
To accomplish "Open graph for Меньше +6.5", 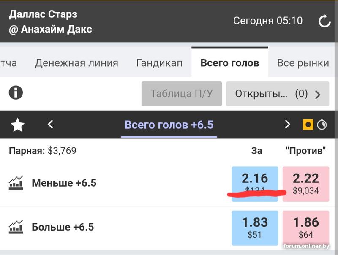I will (16, 183).
